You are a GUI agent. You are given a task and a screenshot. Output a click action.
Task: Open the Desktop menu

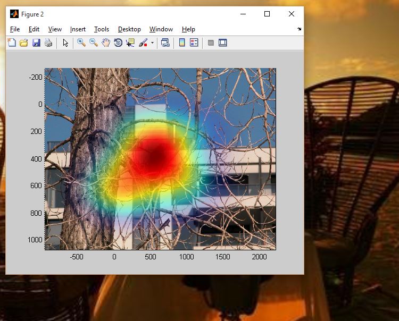[129, 29]
